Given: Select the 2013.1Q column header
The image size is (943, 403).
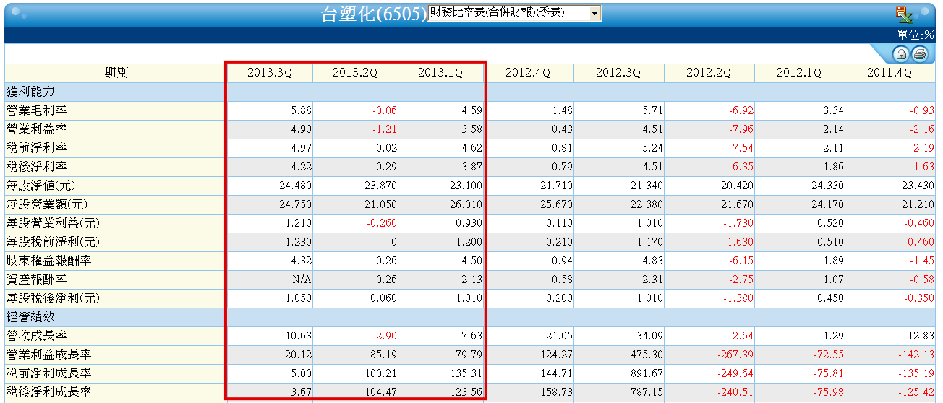Looking at the screenshot, I should pyautogui.click(x=440, y=73).
